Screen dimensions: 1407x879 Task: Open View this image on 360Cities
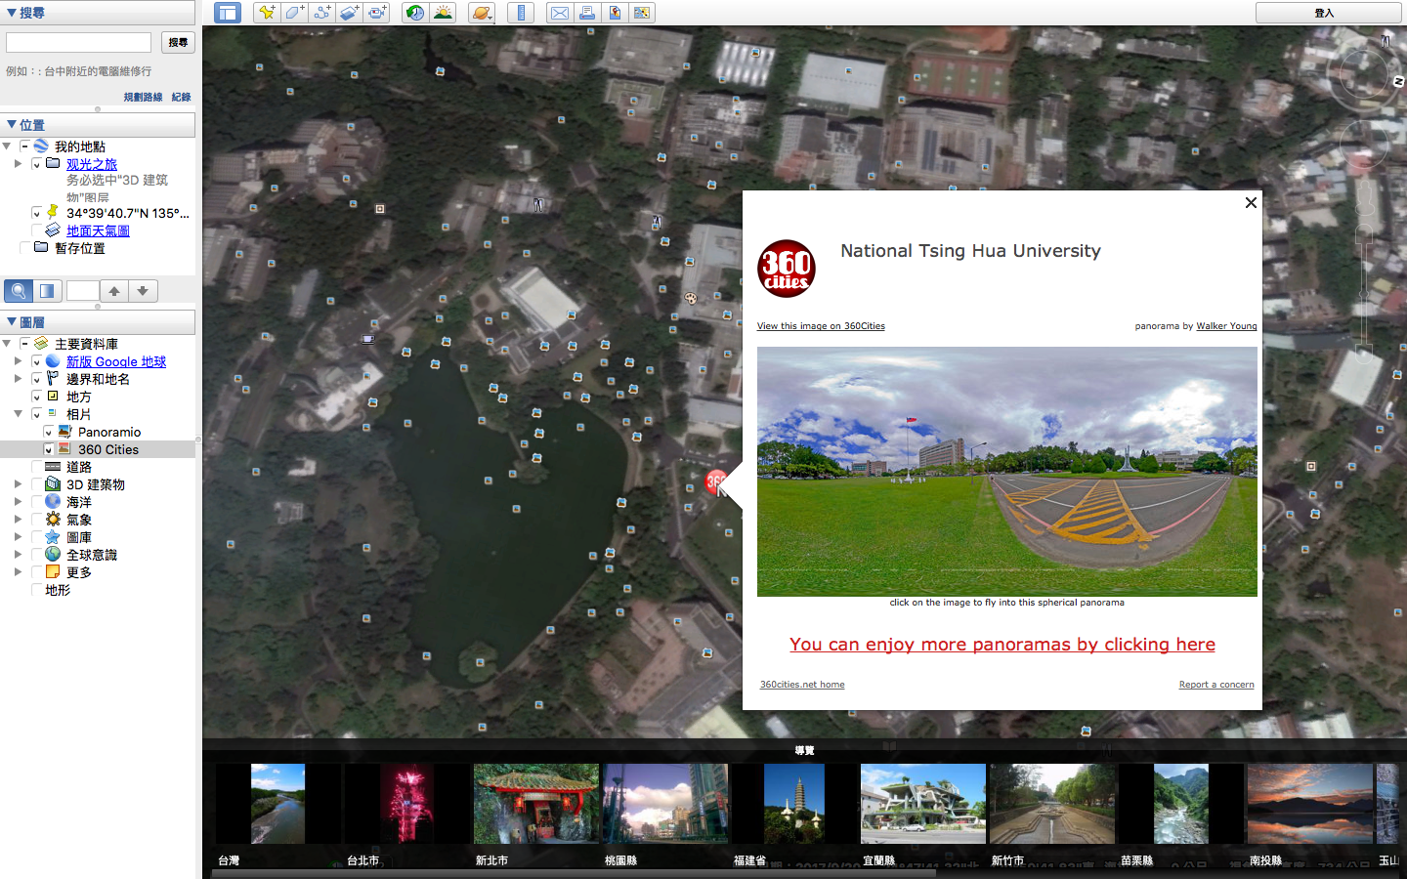click(x=821, y=326)
